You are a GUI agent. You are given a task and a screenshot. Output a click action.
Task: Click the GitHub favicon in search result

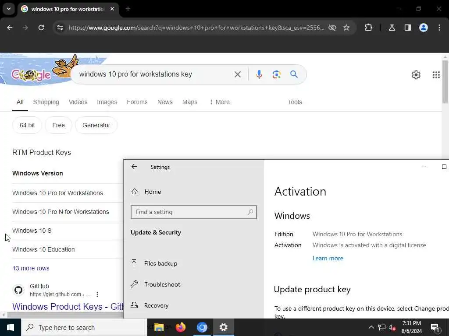point(18,290)
